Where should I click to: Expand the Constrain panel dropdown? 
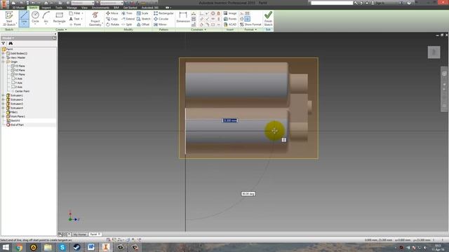198,29
